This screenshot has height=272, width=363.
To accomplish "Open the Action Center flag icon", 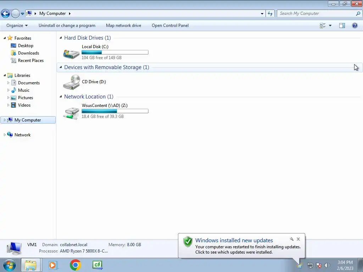I will coord(319,266).
